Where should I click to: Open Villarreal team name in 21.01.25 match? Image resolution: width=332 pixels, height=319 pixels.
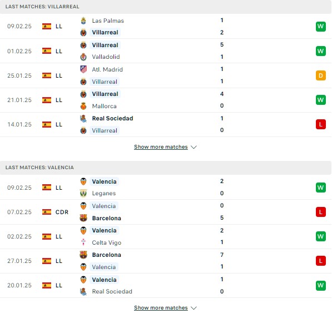pos(105,94)
